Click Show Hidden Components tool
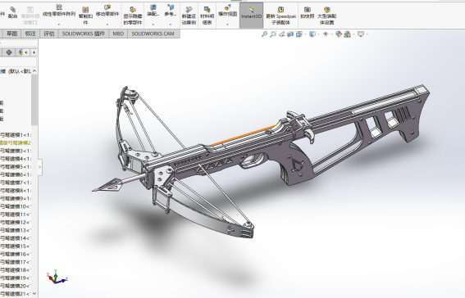 pos(133,16)
